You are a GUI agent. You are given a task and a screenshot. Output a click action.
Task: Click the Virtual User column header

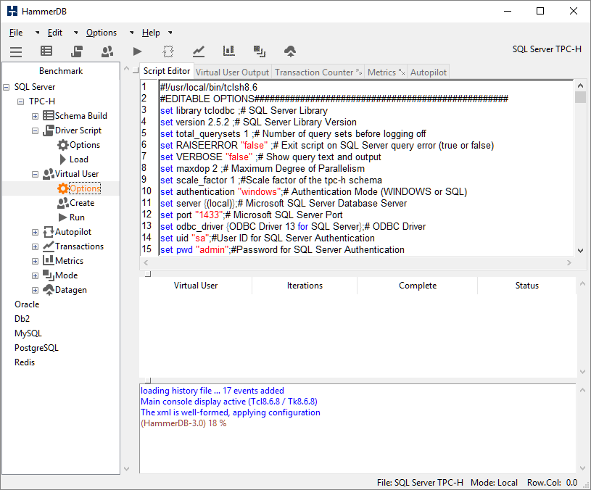click(x=196, y=286)
